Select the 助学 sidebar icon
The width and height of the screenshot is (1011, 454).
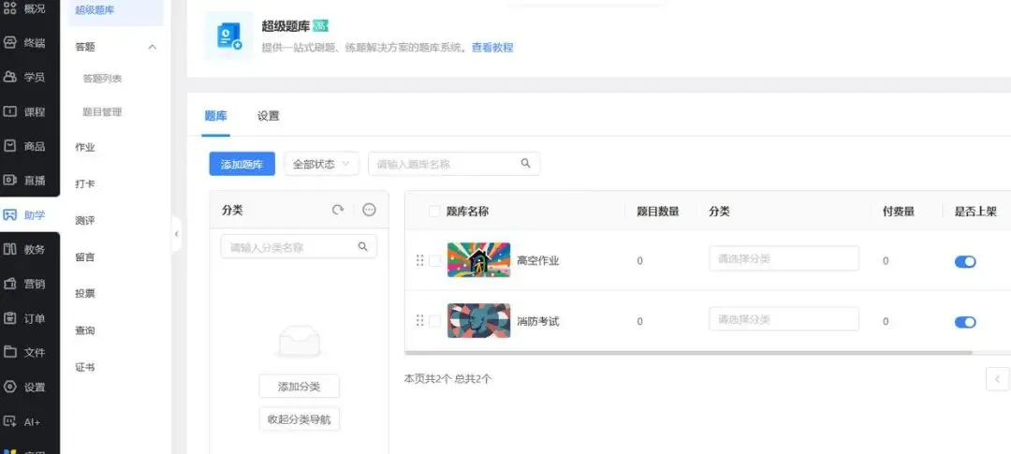click(9, 214)
